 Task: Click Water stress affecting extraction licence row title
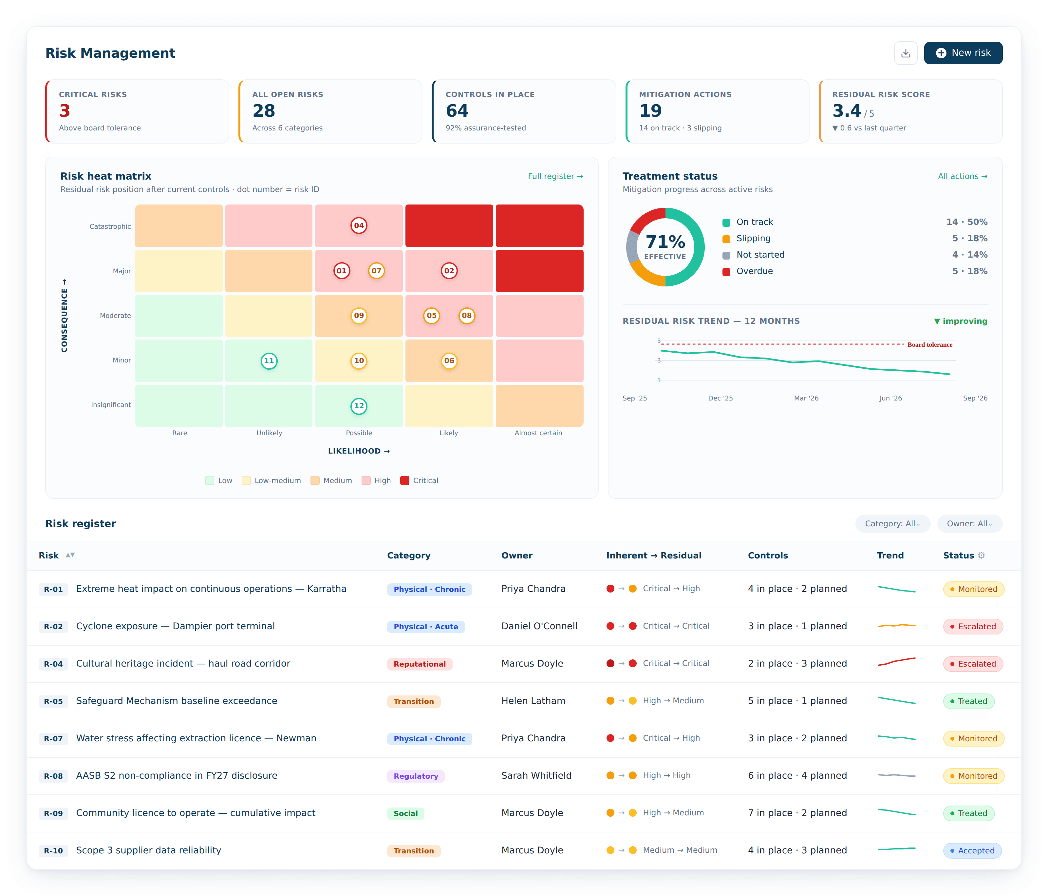tap(196, 738)
